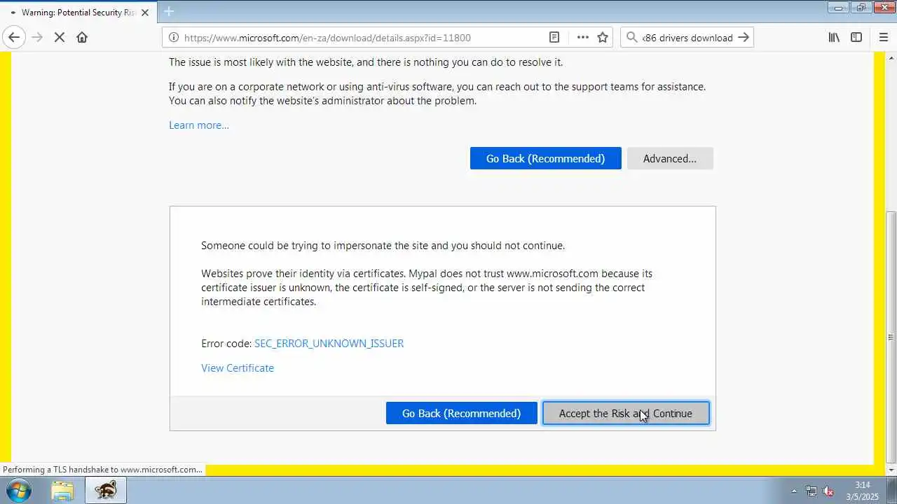Image resolution: width=897 pixels, height=504 pixels.
Task: Submit search with the arrow icon
Action: coord(744,38)
